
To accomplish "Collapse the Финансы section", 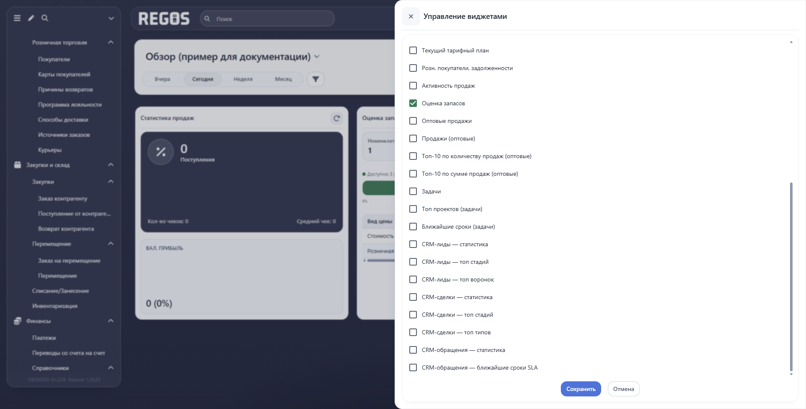I will coord(111,321).
